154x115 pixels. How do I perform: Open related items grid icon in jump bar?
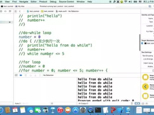tap(16, 11)
